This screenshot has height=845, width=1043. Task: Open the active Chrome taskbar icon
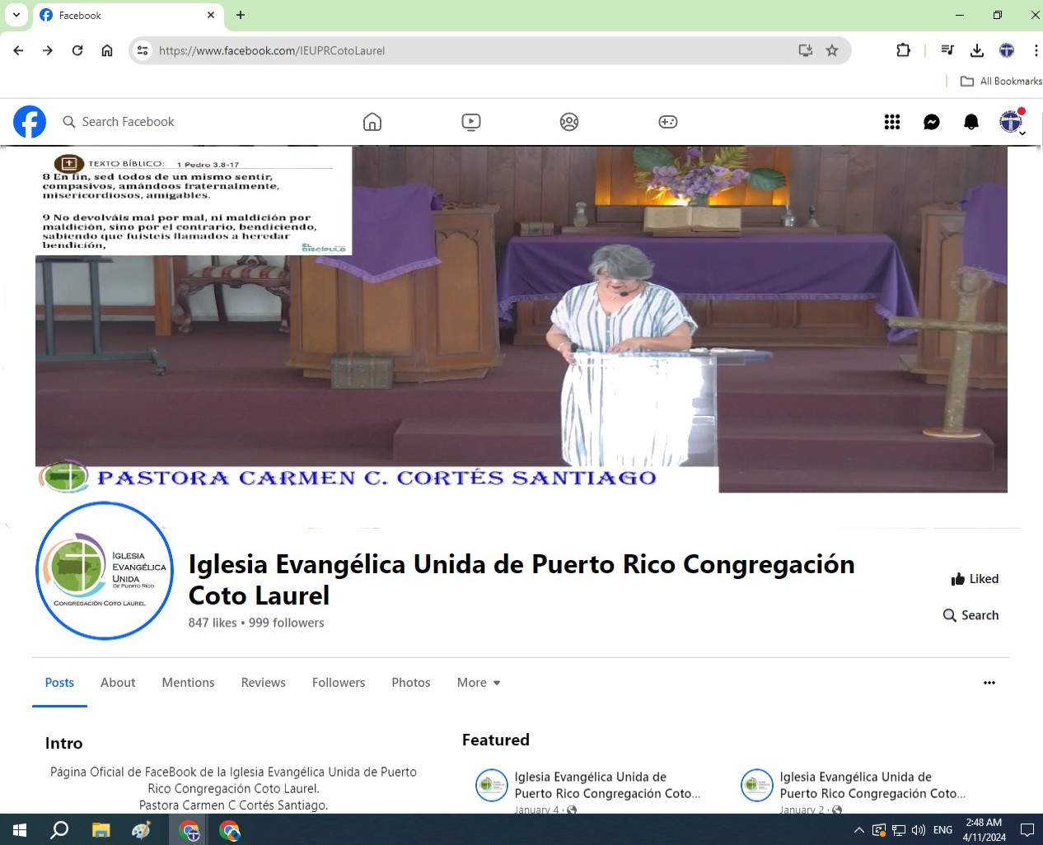pyautogui.click(x=189, y=830)
